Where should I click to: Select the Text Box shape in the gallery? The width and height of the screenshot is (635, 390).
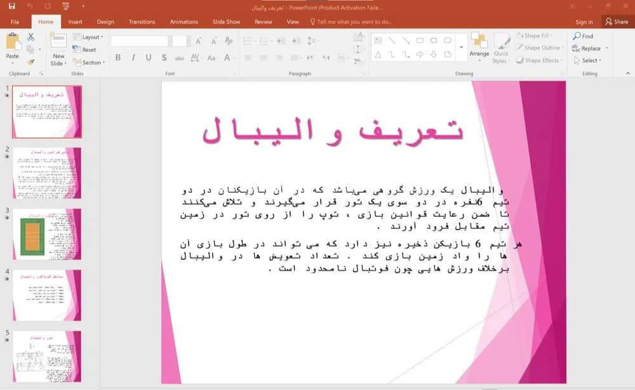pos(378,41)
